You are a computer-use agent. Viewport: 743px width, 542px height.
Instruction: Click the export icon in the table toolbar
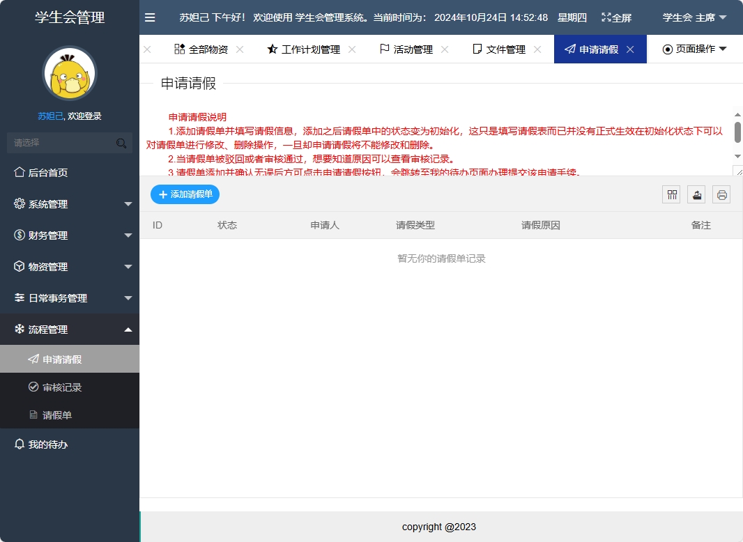(696, 194)
